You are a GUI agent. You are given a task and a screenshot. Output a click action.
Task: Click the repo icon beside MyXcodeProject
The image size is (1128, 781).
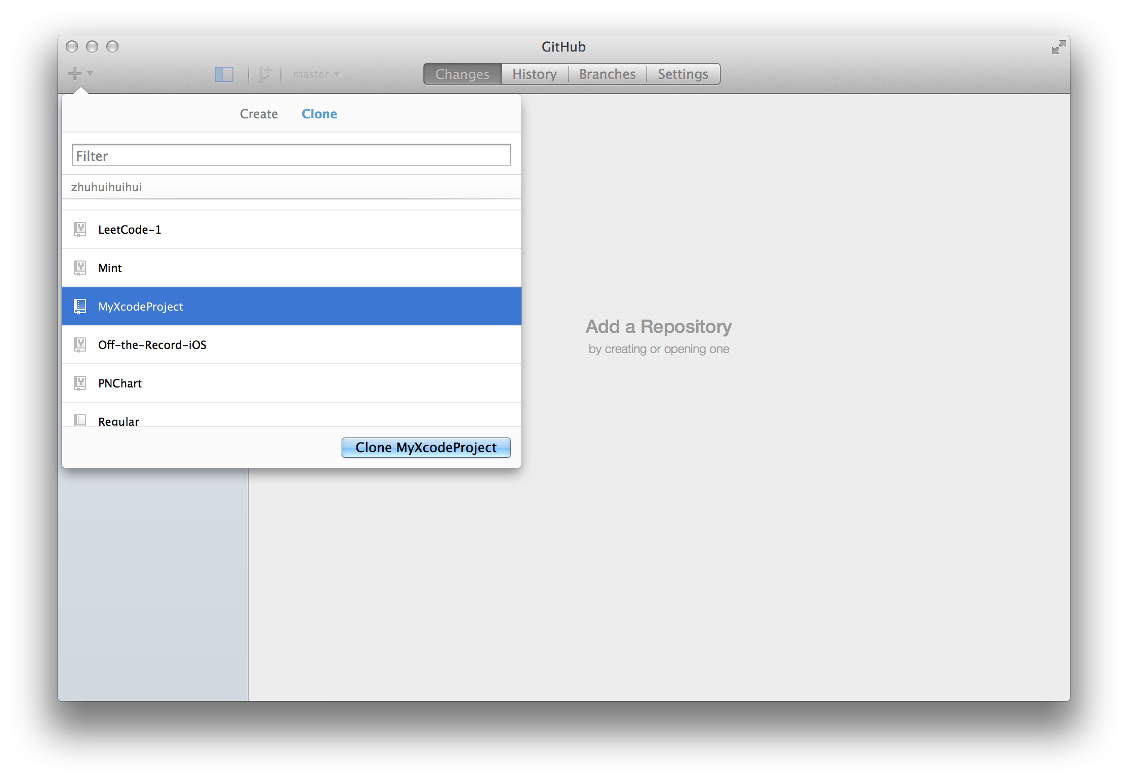tap(80, 306)
